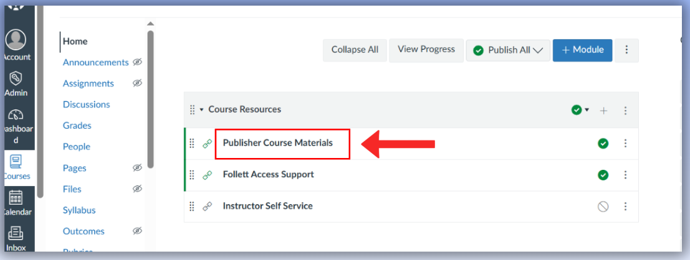Open Assignments in course navigation
Image resolution: width=690 pixels, height=260 pixels.
pyautogui.click(x=89, y=83)
